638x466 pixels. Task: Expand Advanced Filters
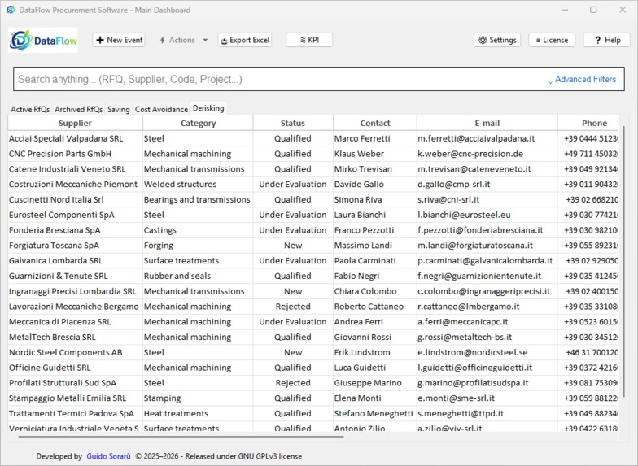coord(583,80)
